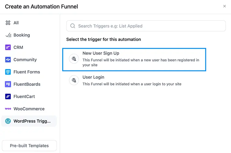Click the magnifier icon in search box
Viewport: 231px width, 153px height.
[73, 26]
